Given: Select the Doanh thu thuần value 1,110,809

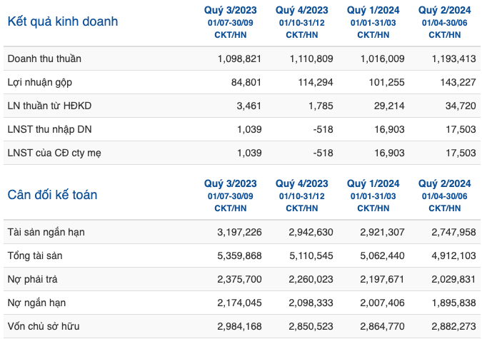Looking at the screenshot, I should coord(311,59).
